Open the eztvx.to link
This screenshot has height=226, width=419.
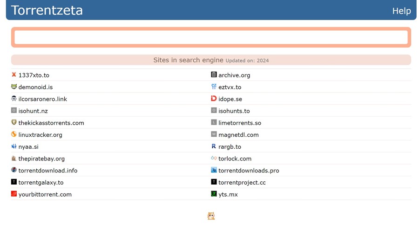tap(230, 87)
